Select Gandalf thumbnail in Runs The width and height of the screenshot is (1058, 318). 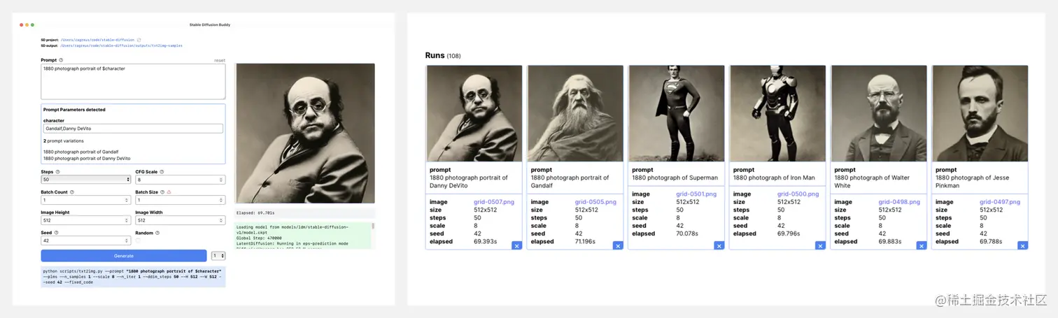pyautogui.click(x=575, y=113)
